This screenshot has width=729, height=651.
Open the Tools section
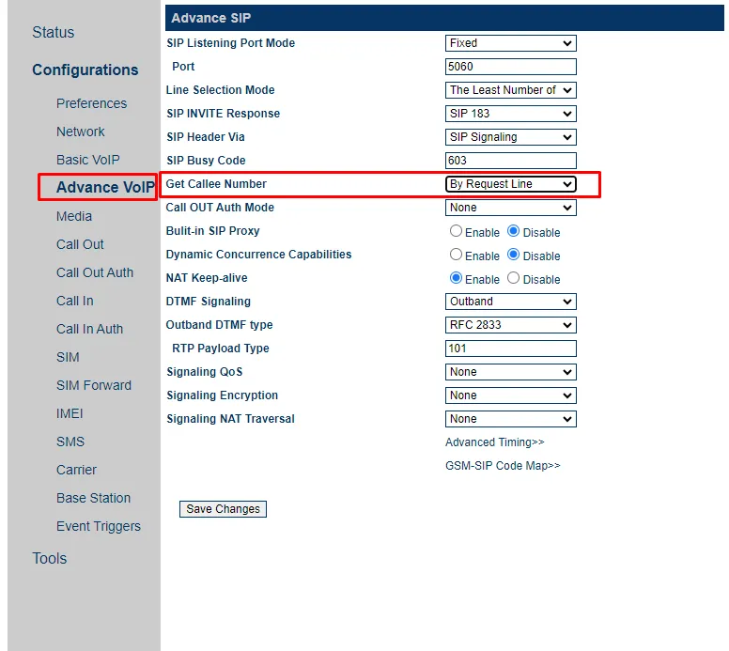[x=49, y=558]
